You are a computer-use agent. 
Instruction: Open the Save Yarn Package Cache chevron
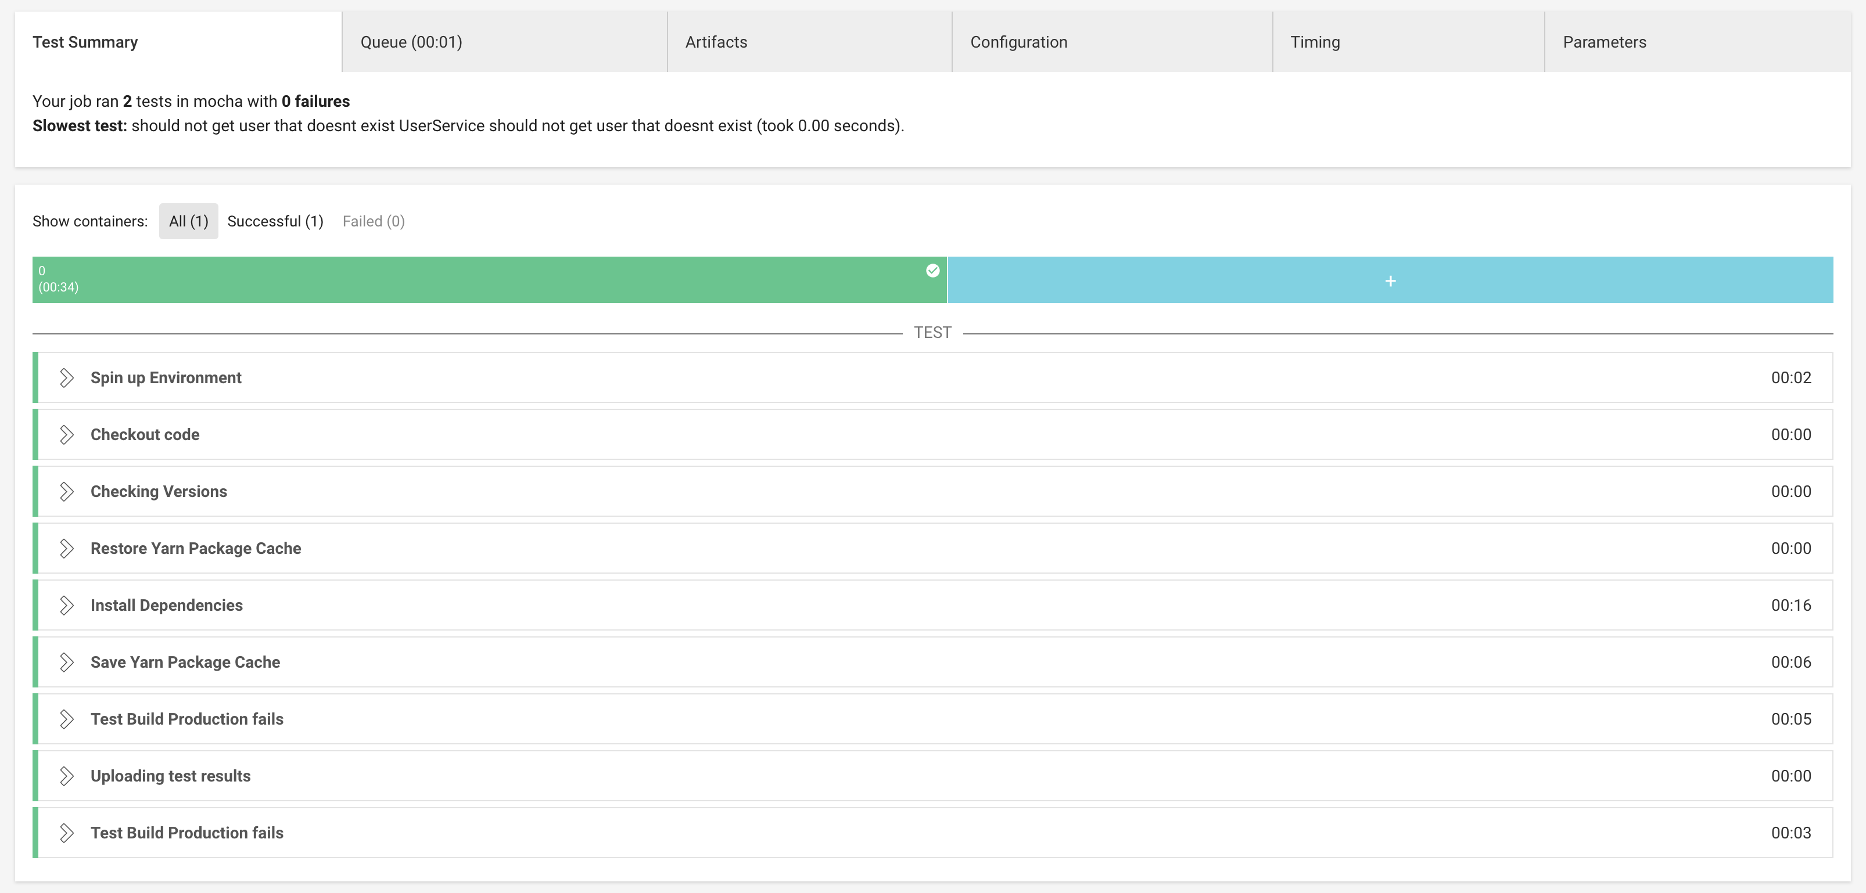(x=67, y=662)
